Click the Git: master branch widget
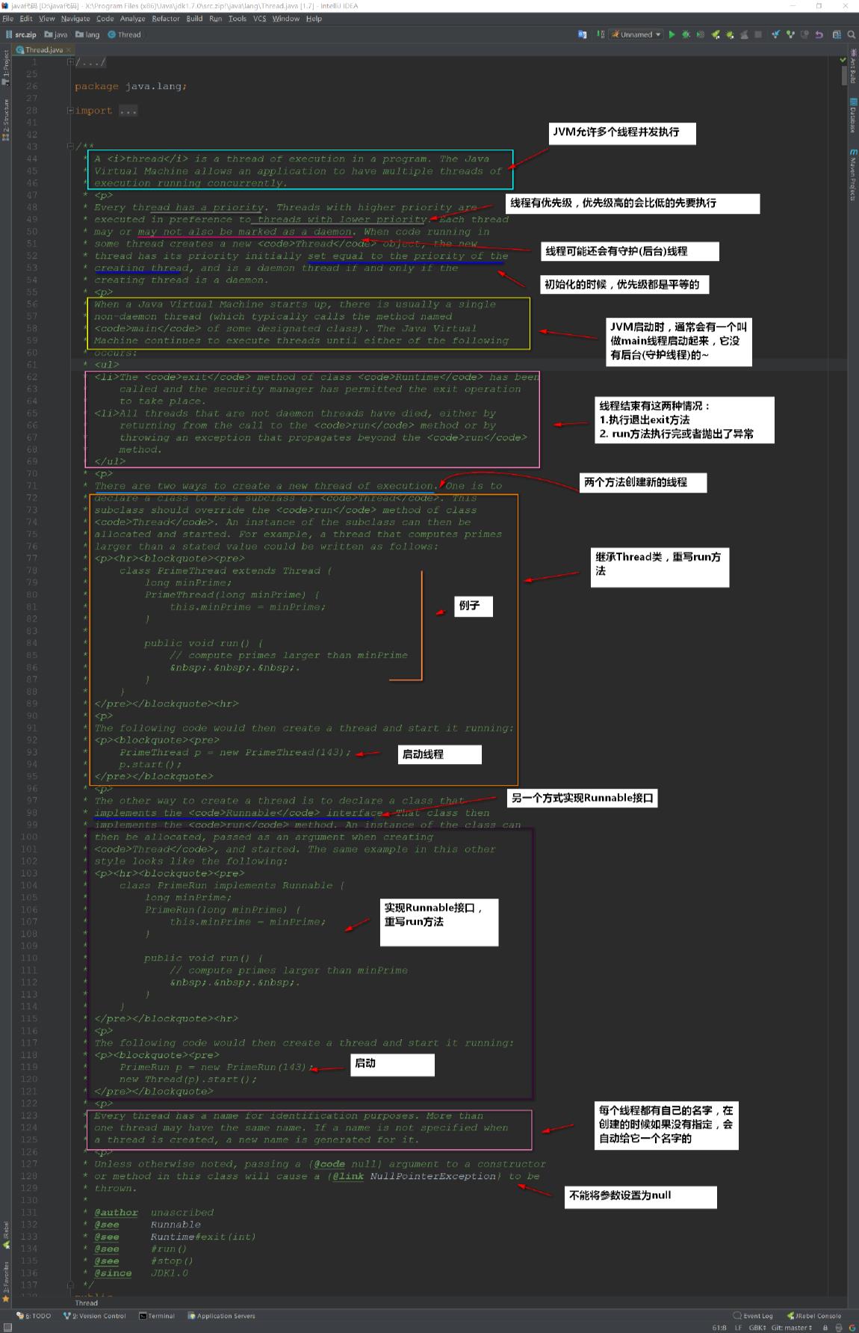The height and width of the screenshot is (1333, 859). 792,1328
